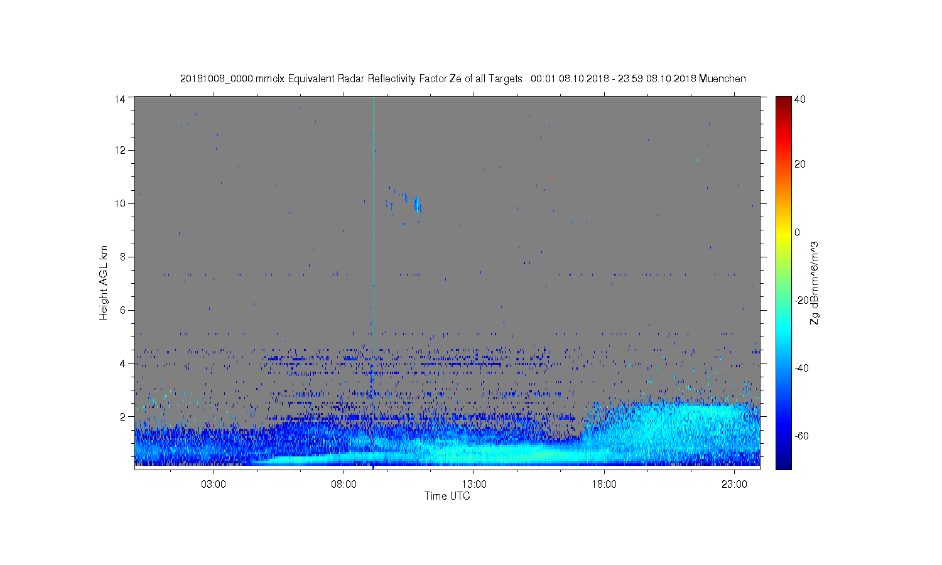Click the 'Time UTC' x-axis label
This screenshot has height=565, width=942.
pyautogui.click(x=447, y=496)
